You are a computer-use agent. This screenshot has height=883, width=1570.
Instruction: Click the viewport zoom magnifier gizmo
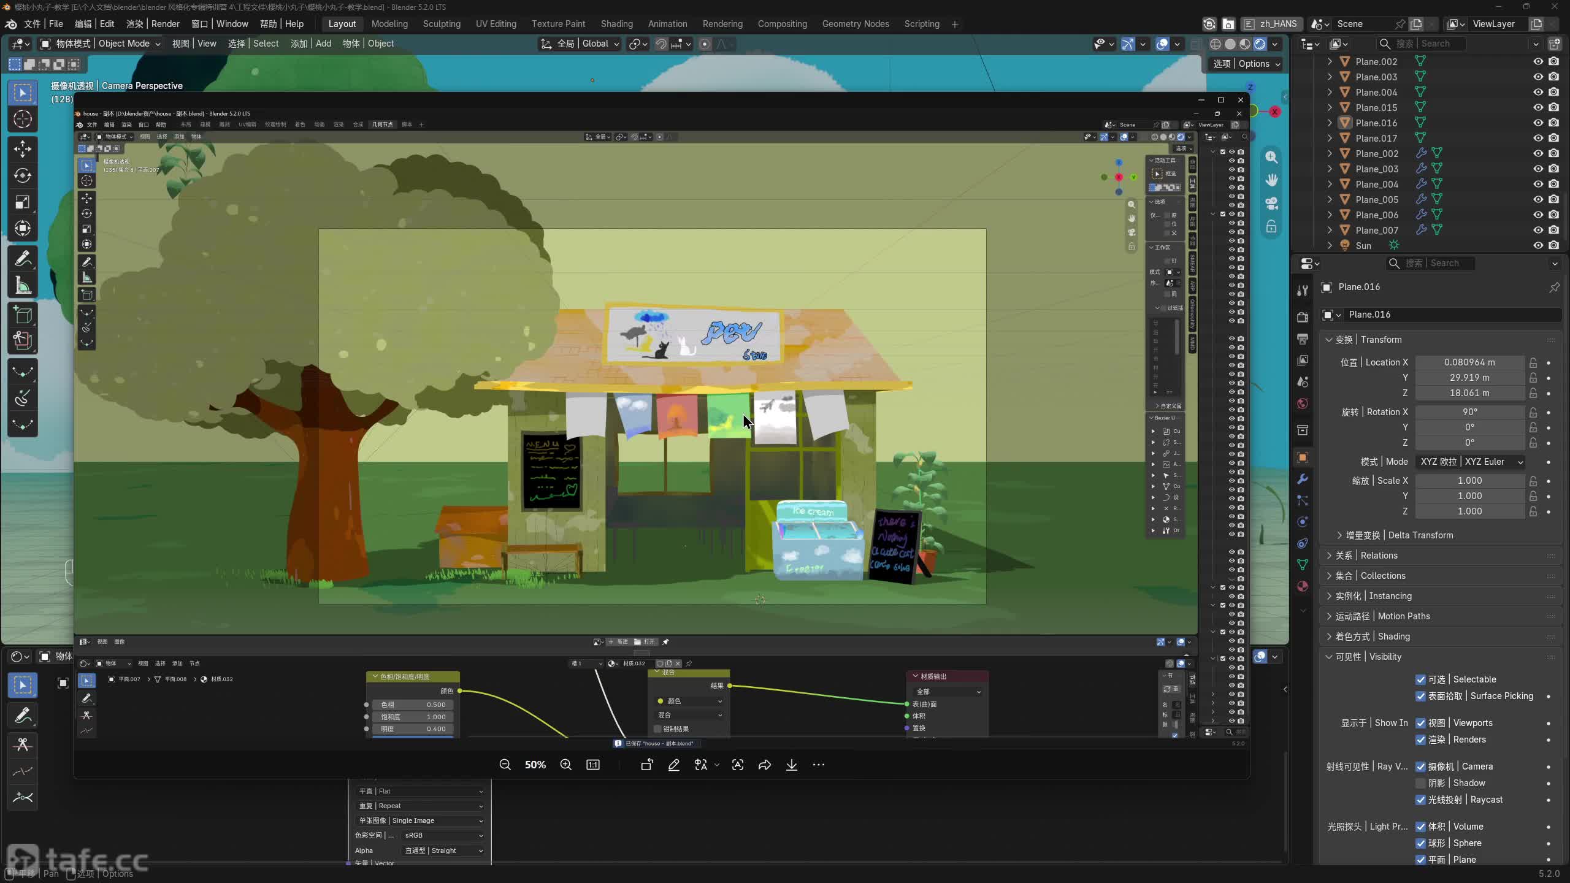point(1271,157)
